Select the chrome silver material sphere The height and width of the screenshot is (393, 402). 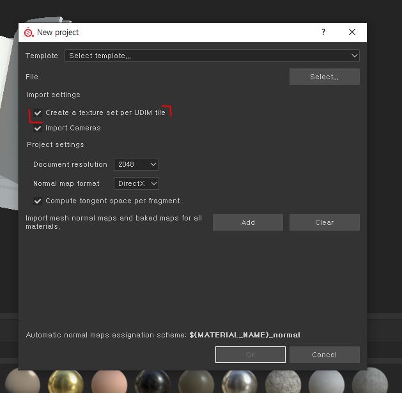click(240, 382)
